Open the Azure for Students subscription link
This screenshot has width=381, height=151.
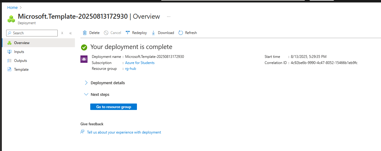pyautogui.click(x=140, y=63)
